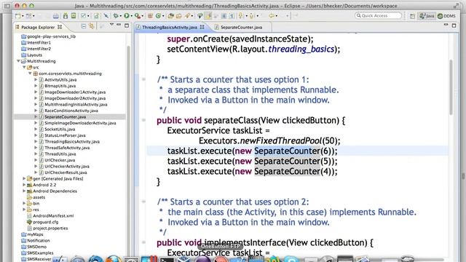Maximize the Package Explorer view
Image resolution: width=466 pixels, height=262 pixels.
[x=127, y=26]
